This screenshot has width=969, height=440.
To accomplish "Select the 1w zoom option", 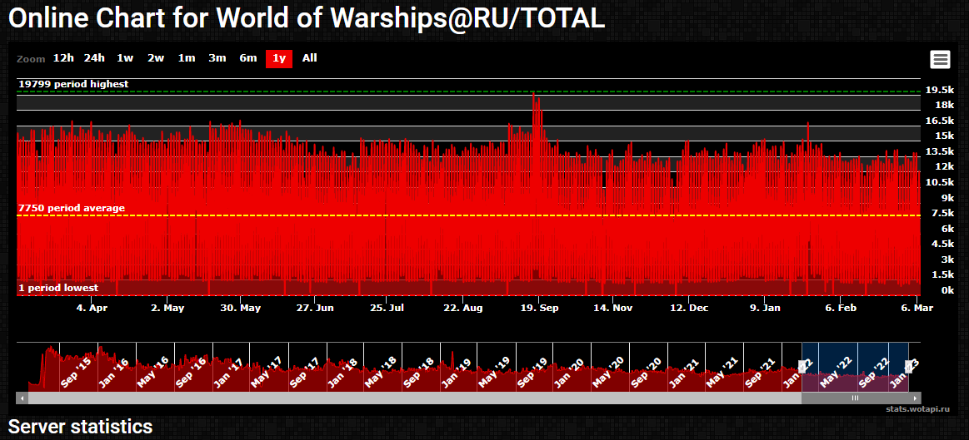I will coord(125,58).
